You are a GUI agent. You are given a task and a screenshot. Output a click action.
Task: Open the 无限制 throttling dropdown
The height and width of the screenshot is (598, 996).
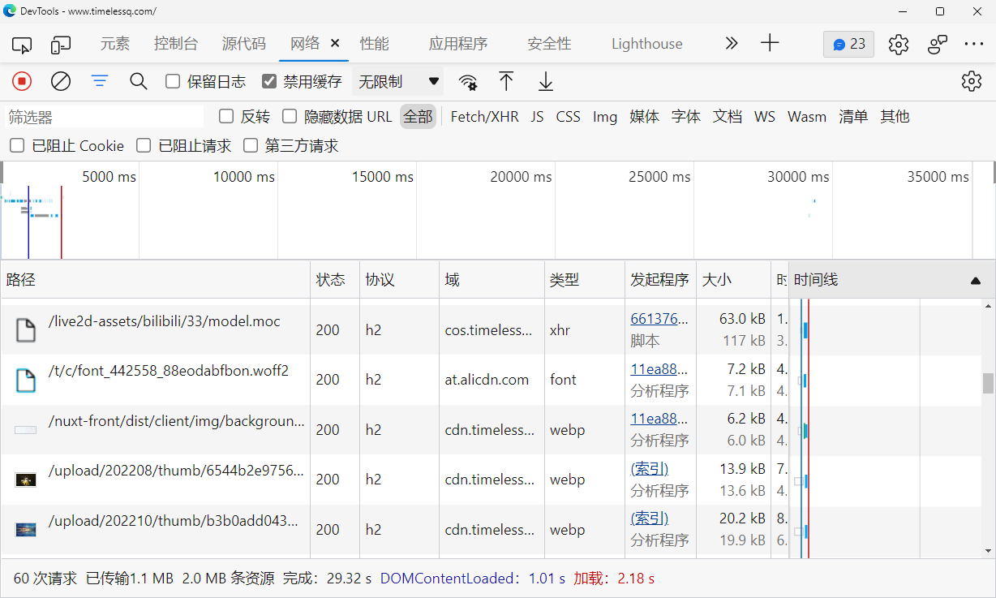399,81
